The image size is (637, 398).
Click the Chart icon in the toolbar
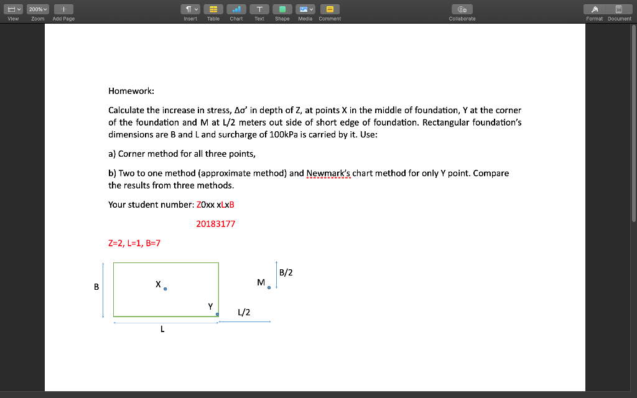click(x=236, y=9)
